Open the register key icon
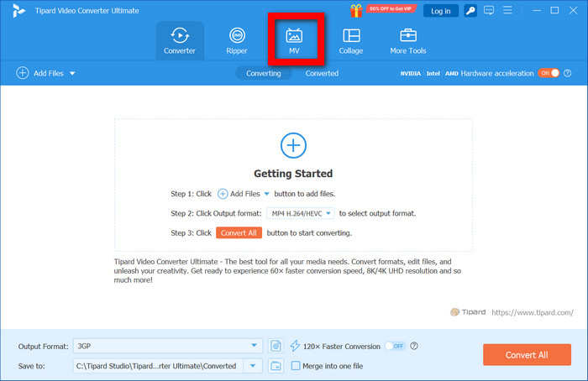 (x=470, y=11)
